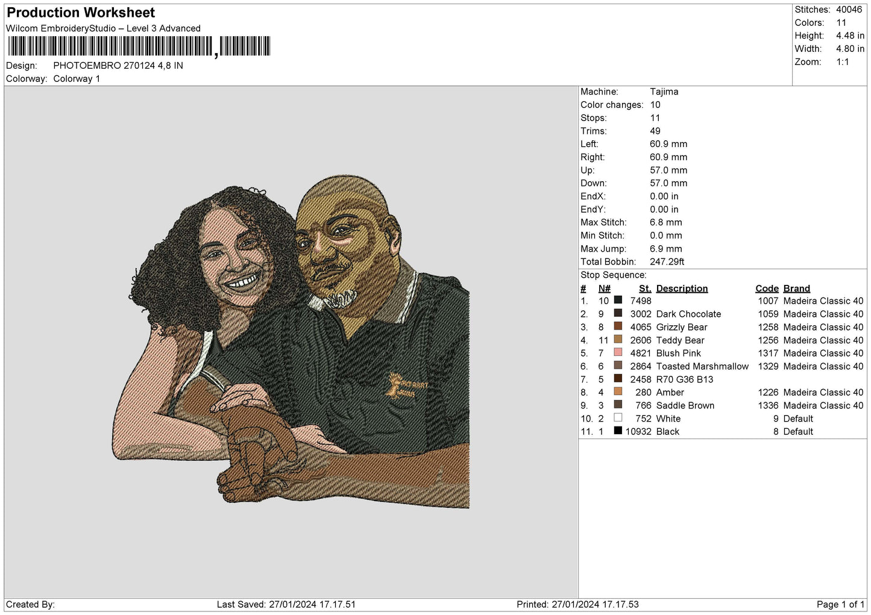
Task: Pick the Grizzly Bear color swatch
Action: click(x=618, y=326)
